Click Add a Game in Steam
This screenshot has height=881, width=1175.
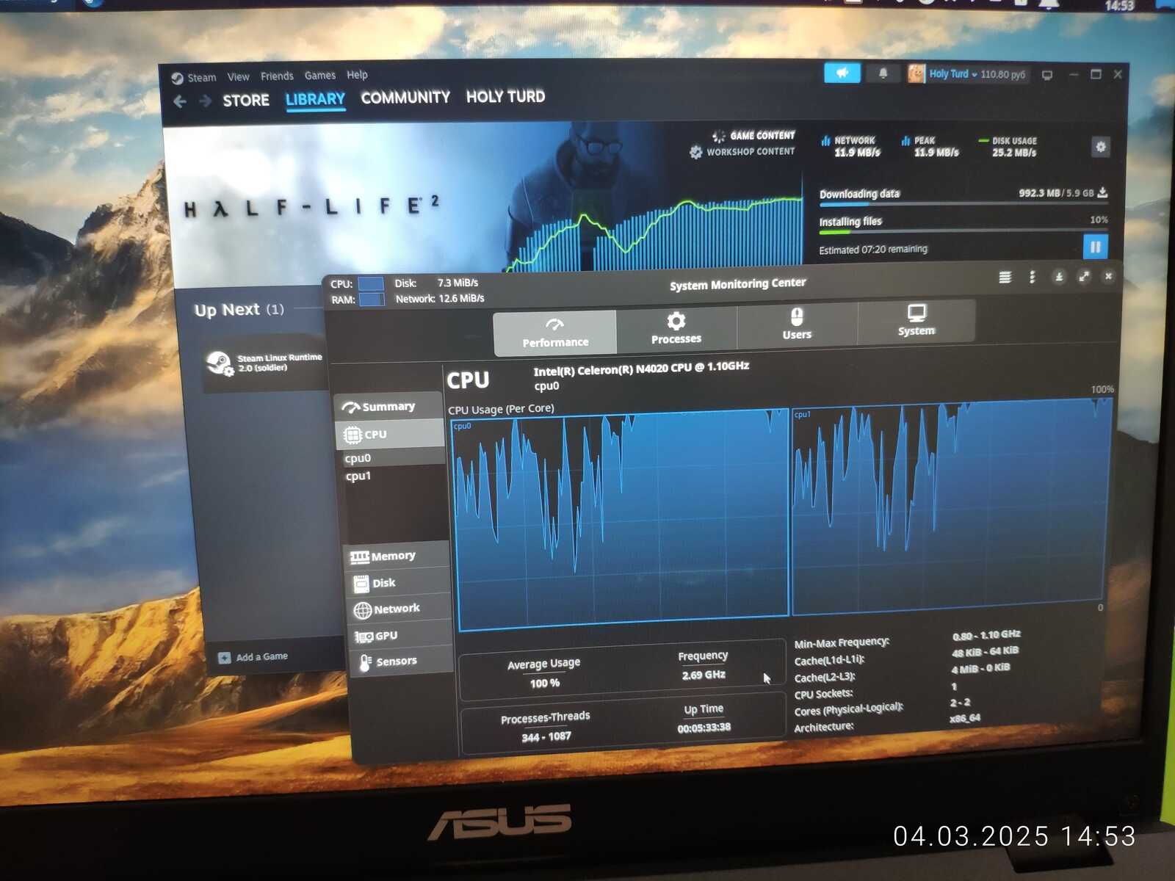click(253, 657)
